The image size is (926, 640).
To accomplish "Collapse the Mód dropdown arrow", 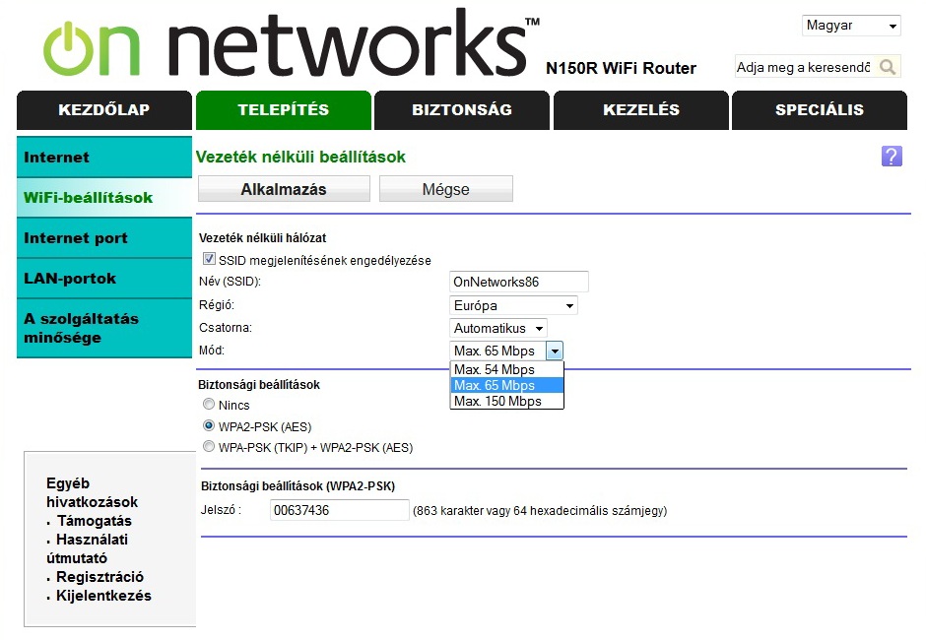I will point(554,351).
